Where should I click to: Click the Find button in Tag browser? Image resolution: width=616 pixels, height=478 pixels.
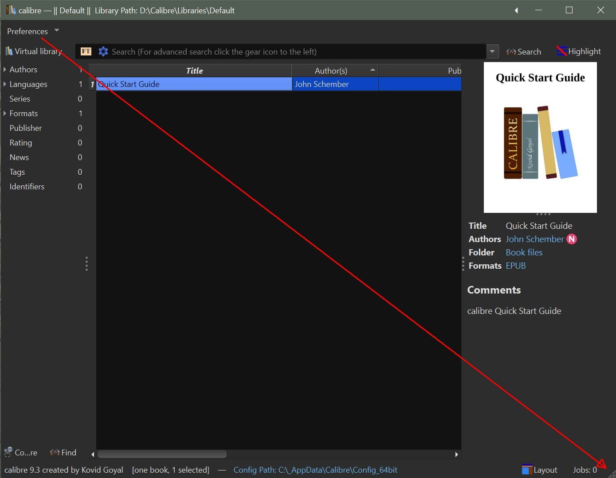click(x=63, y=452)
